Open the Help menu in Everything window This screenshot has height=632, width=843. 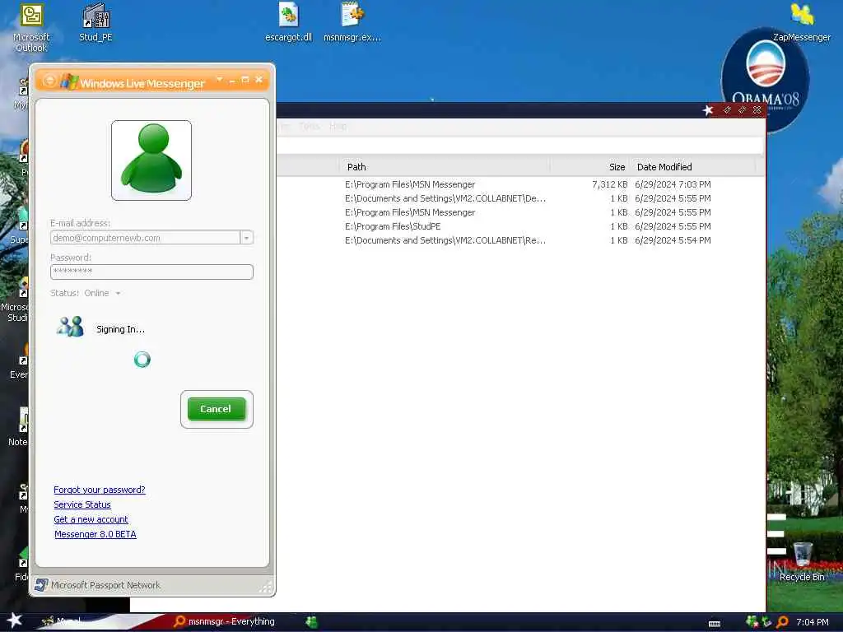338,126
